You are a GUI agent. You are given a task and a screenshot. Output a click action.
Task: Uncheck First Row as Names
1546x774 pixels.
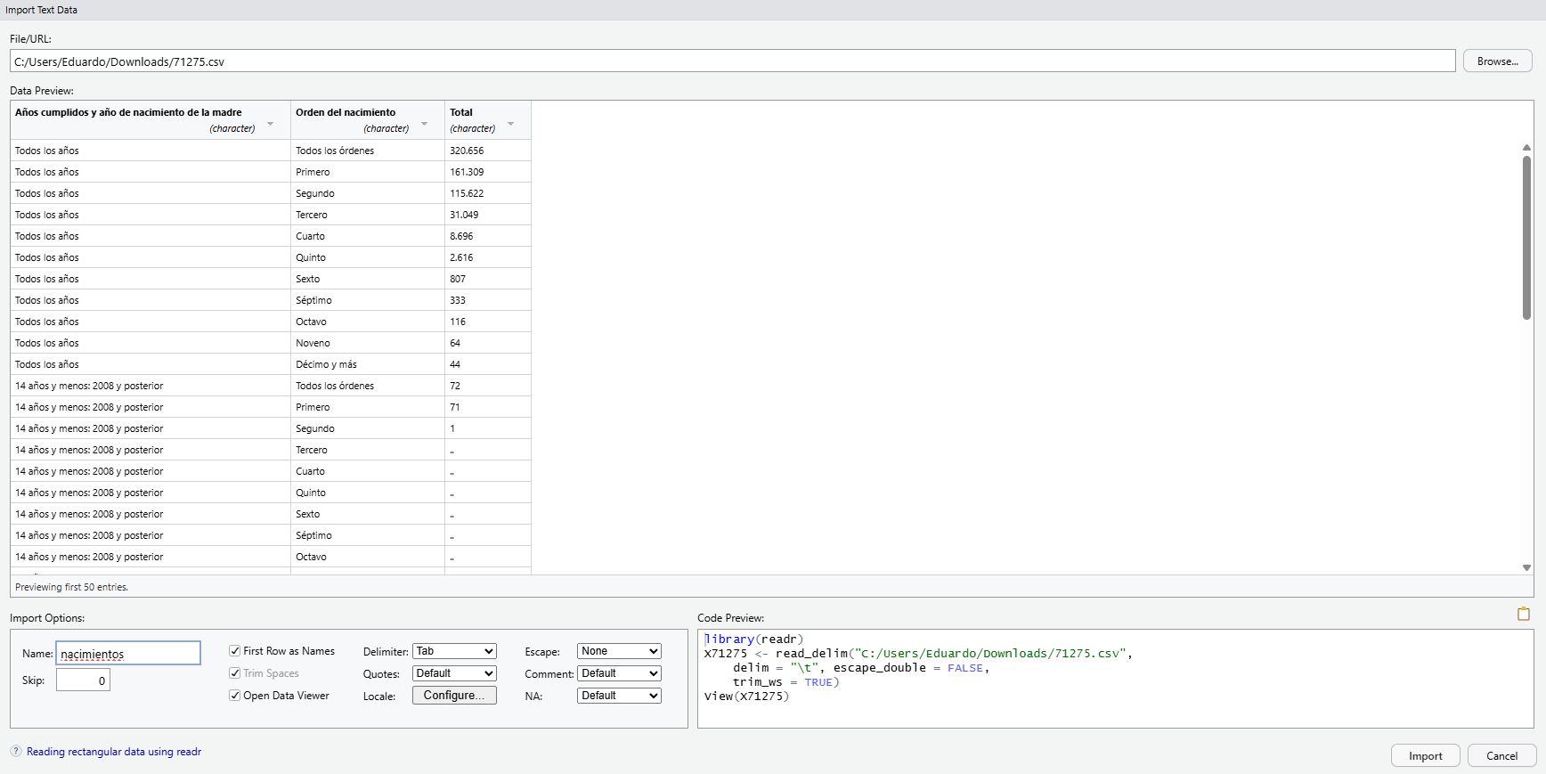coord(235,651)
